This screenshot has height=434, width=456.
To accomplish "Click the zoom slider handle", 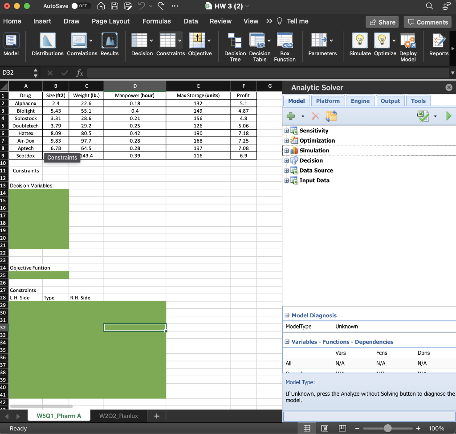I will 388,428.
